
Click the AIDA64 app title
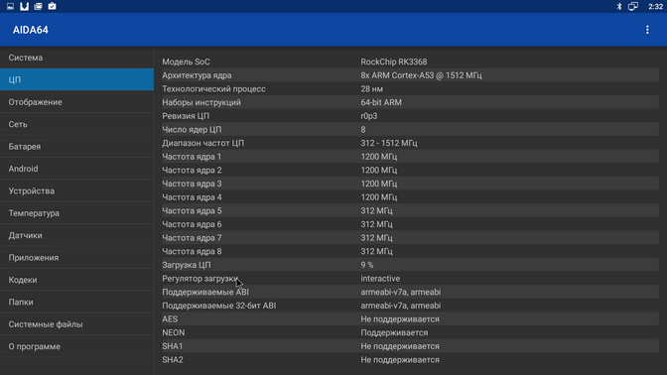pyautogui.click(x=30, y=30)
